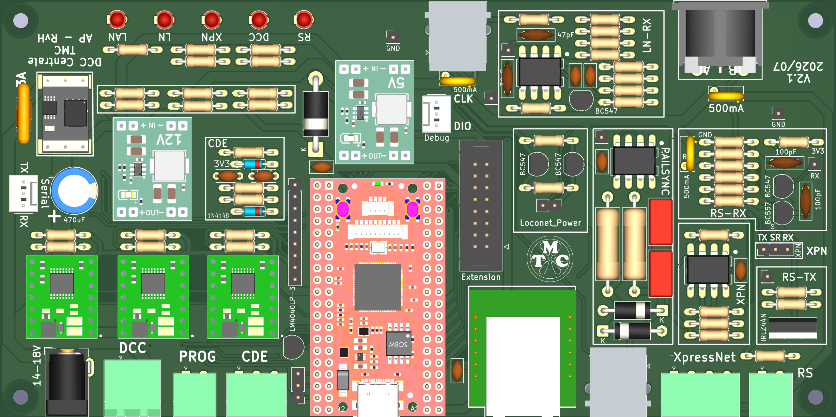836x417 pixels.
Task: Click the 'TX SR RX' label
Action: tap(775, 237)
